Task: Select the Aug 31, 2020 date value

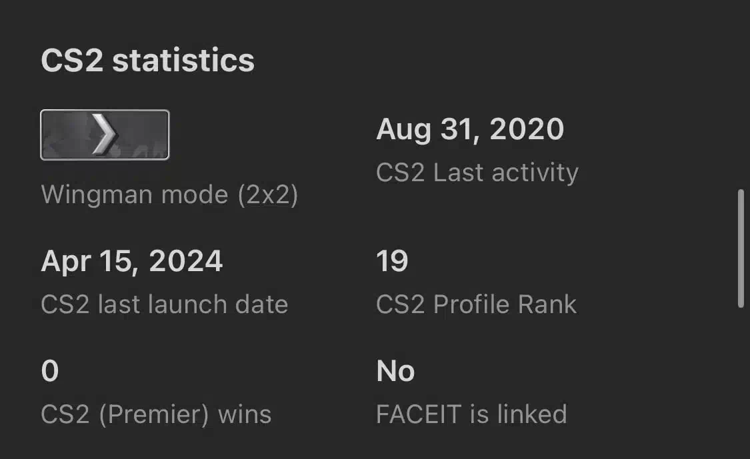Action: pos(470,129)
